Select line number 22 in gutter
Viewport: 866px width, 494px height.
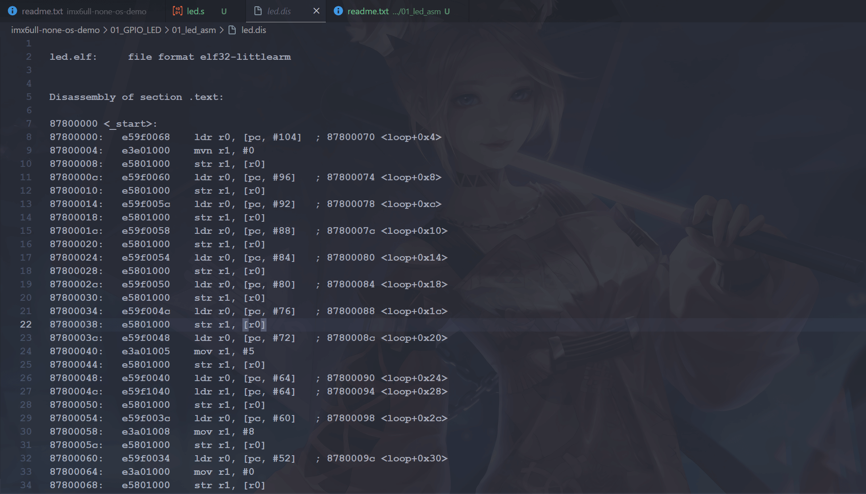point(26,324)
